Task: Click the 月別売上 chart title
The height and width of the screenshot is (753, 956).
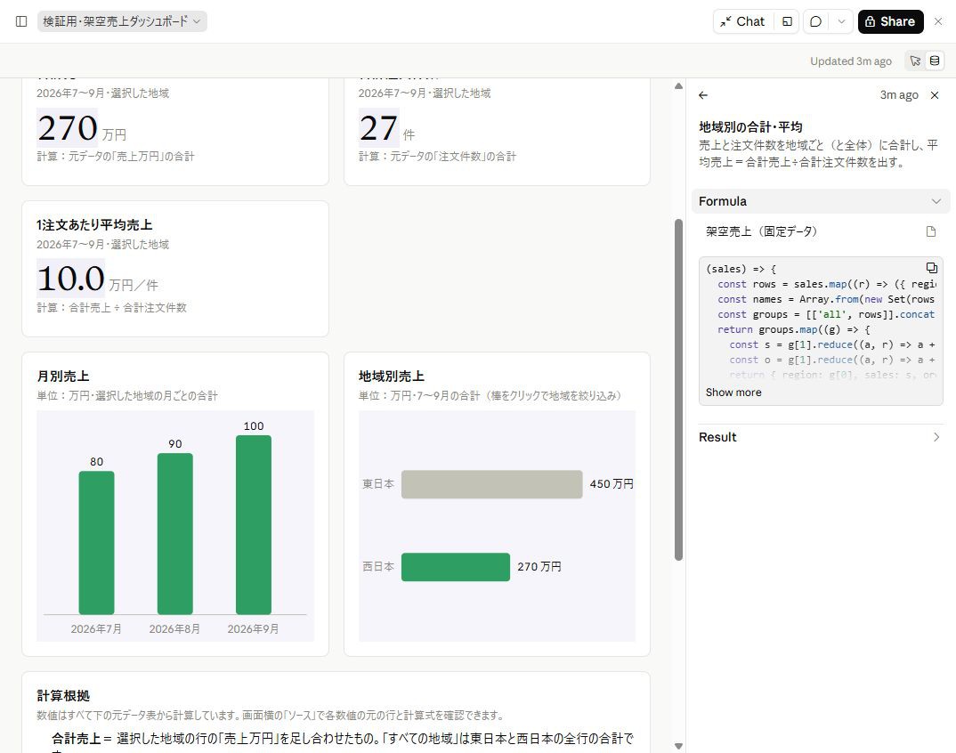Action: click(63, 376)
